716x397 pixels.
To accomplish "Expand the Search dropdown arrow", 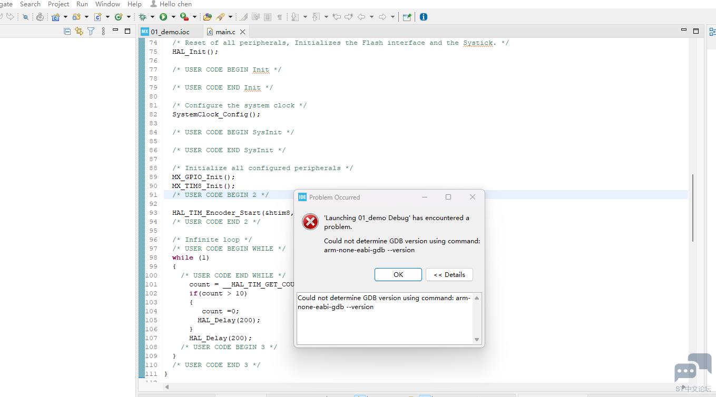I will click(x=230, y=17).
